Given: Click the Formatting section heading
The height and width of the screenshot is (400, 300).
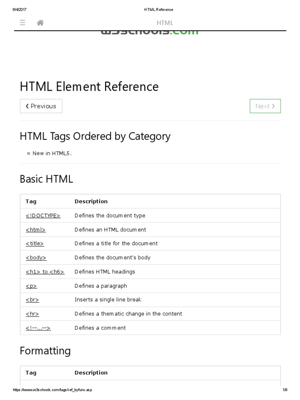Looking at the screenshot, I should point(45,350).
